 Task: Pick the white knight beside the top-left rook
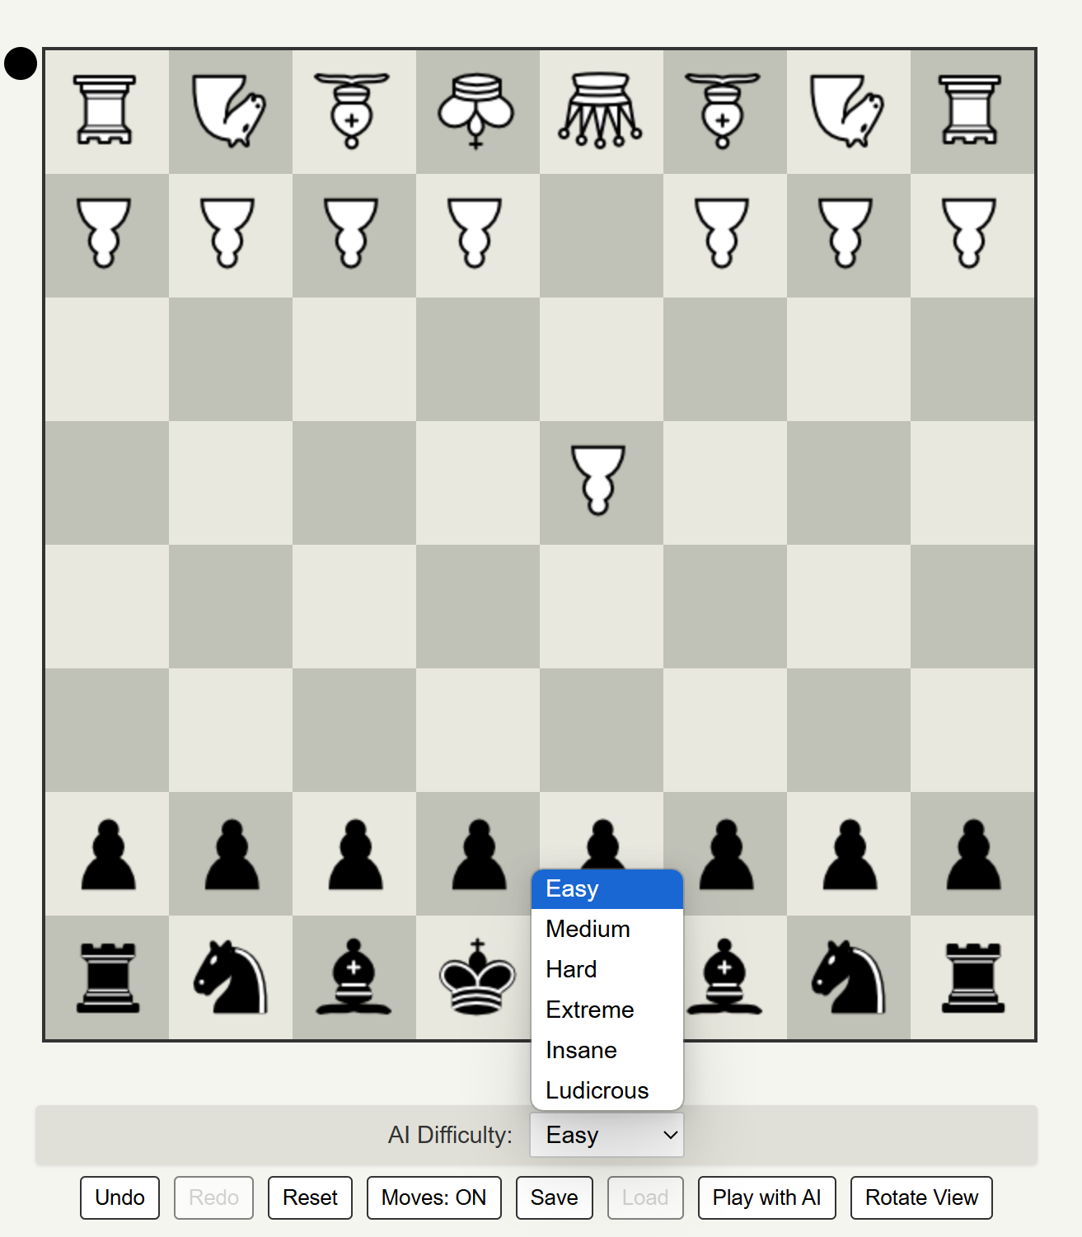[229, 110]
